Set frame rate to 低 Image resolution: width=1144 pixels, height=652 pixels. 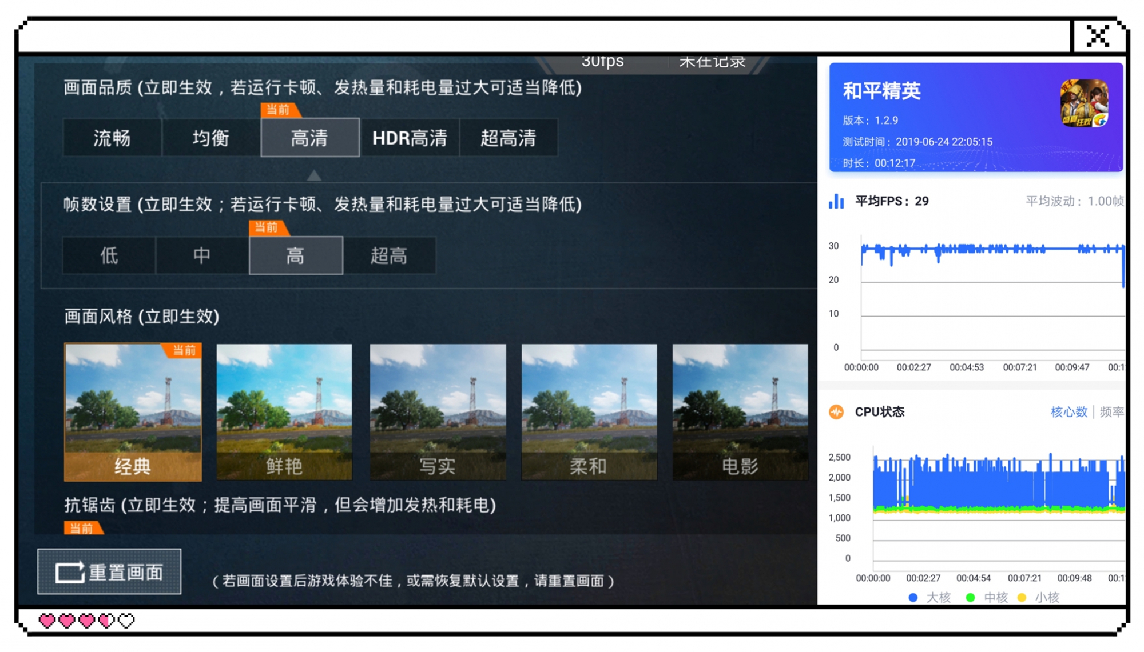(x=109, y=255)
